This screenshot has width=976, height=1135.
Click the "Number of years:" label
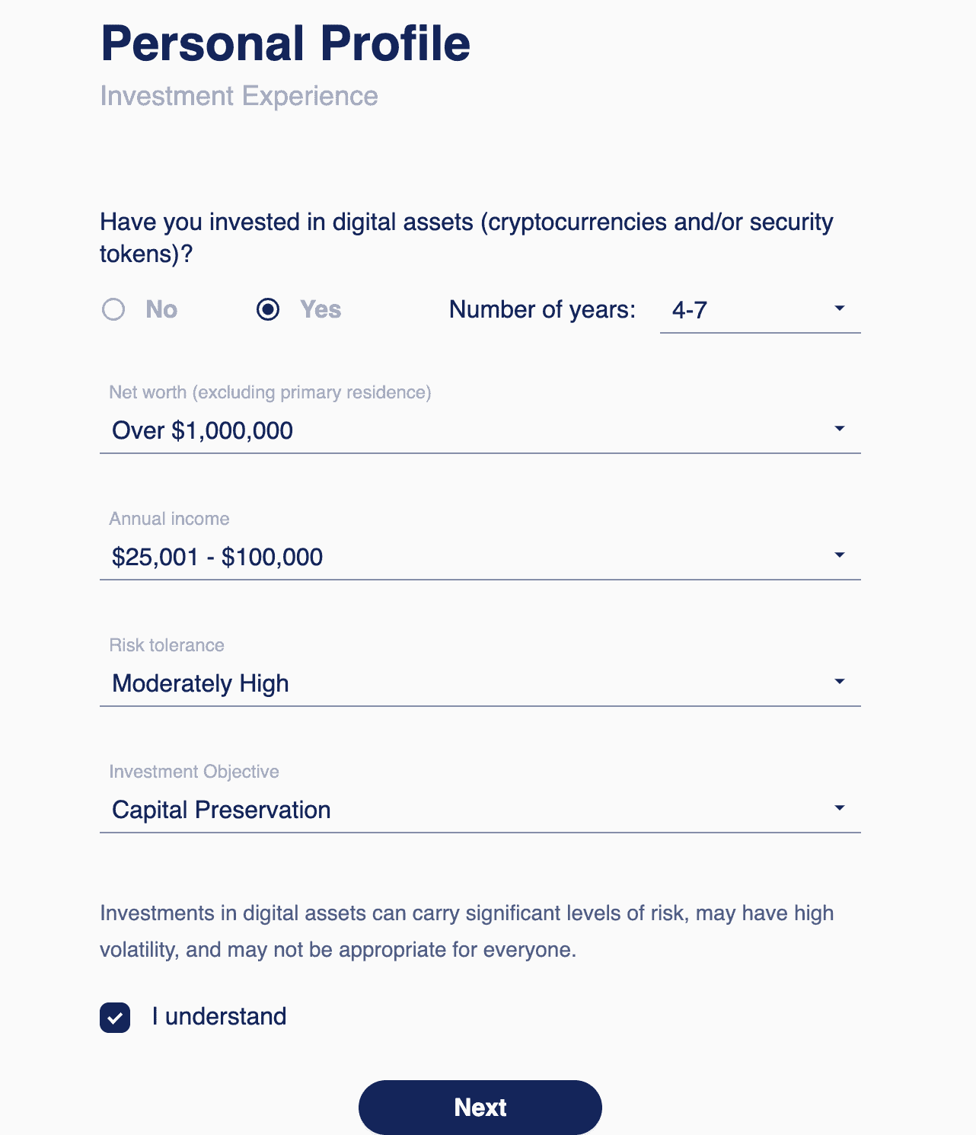click(542, 309)
